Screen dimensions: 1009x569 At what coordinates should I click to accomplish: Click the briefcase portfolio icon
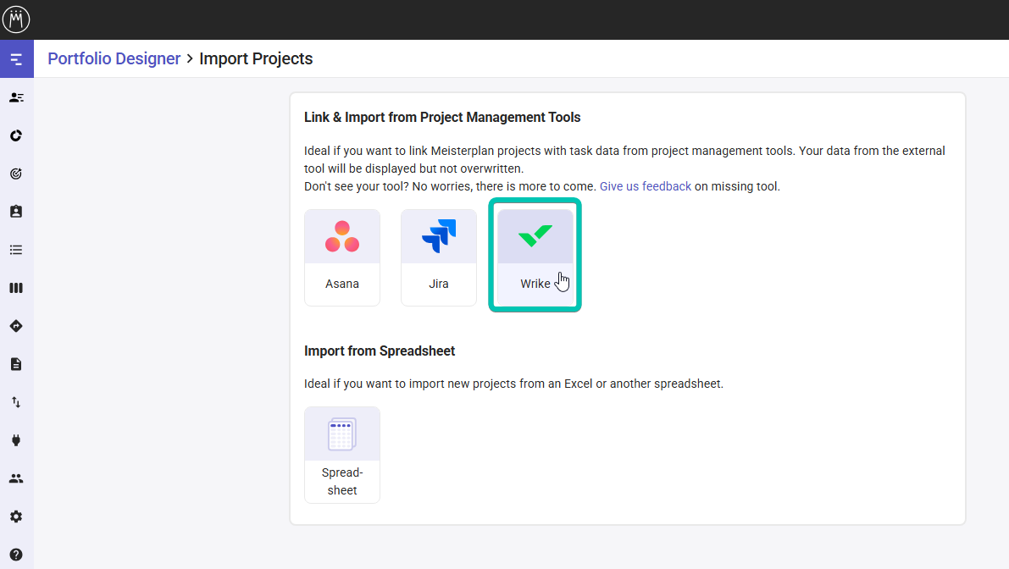(x=16, y=211)
